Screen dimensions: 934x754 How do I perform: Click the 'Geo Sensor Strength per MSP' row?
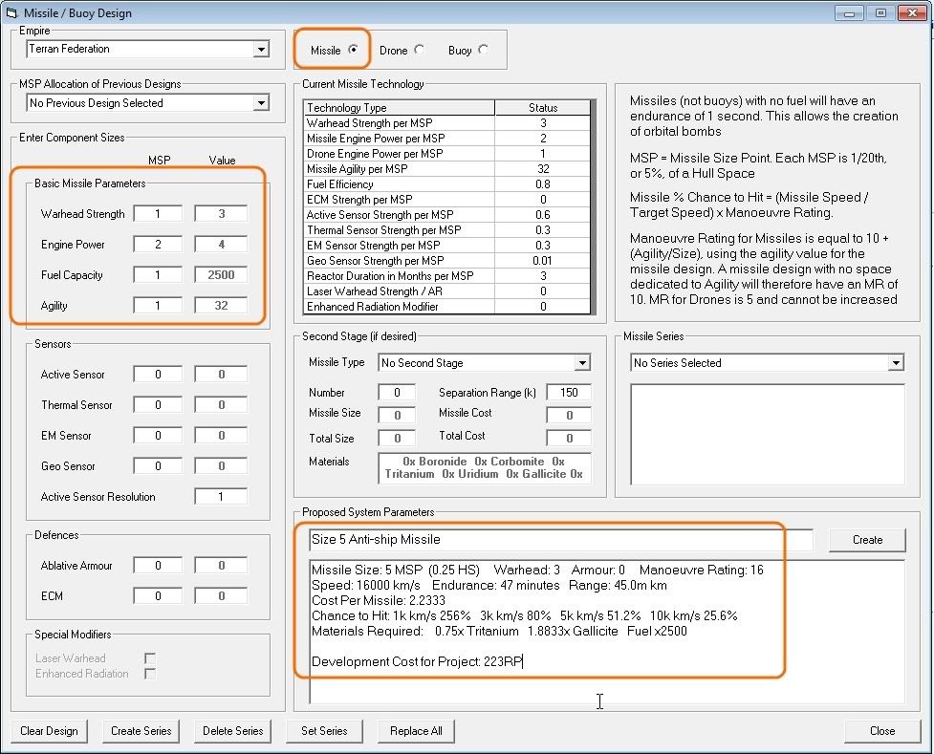point(447,261)
